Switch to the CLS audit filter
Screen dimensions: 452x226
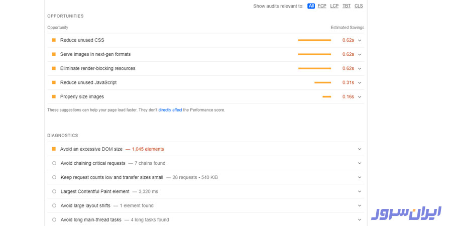click(359, 6)
